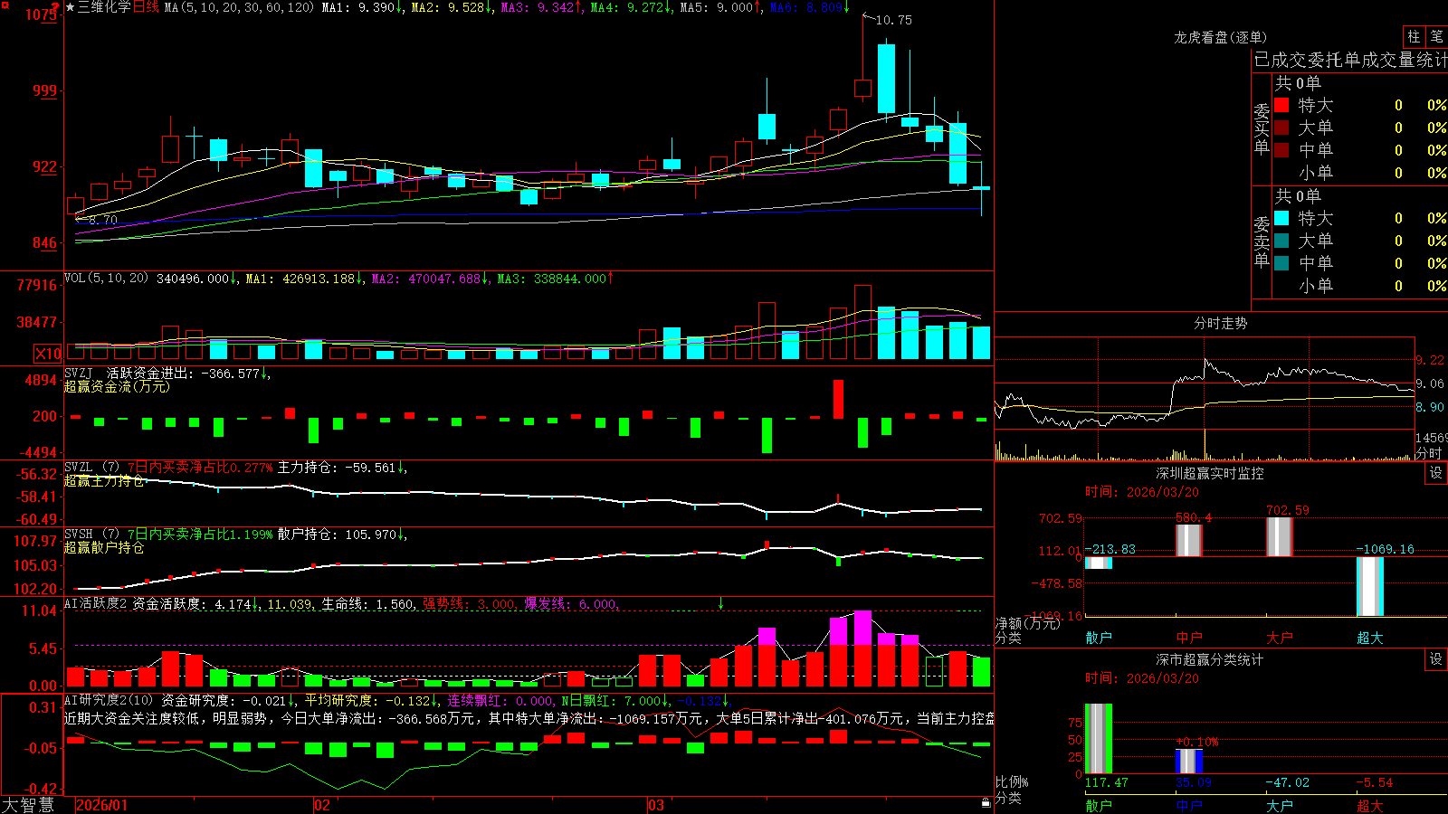Click the 超大 bar showing -1069.16
The image size is (1448, 814).
[x=1370, y=586]
